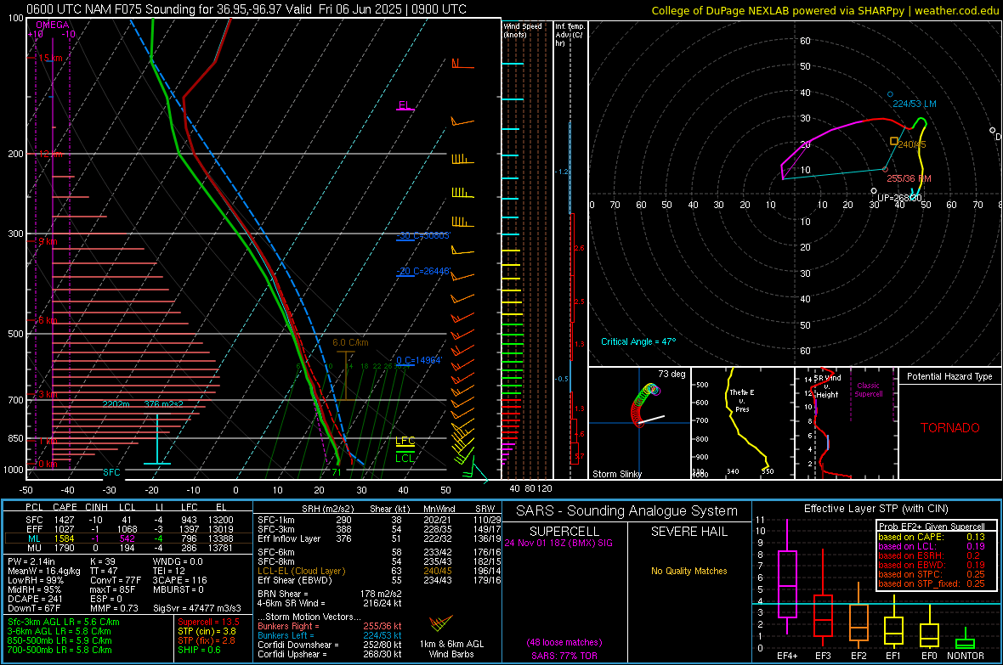Click the ConvT = 77F value
Image resolution: width=1003 pixels, height=665 pixels.
(x=116, y=580)
